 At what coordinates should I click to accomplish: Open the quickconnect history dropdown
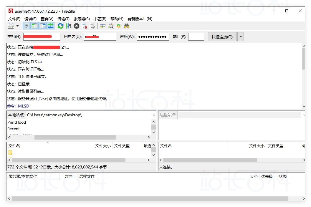(x=241, y=37)
